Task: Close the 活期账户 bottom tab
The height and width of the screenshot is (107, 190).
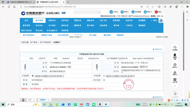Action: click(49, 100)
